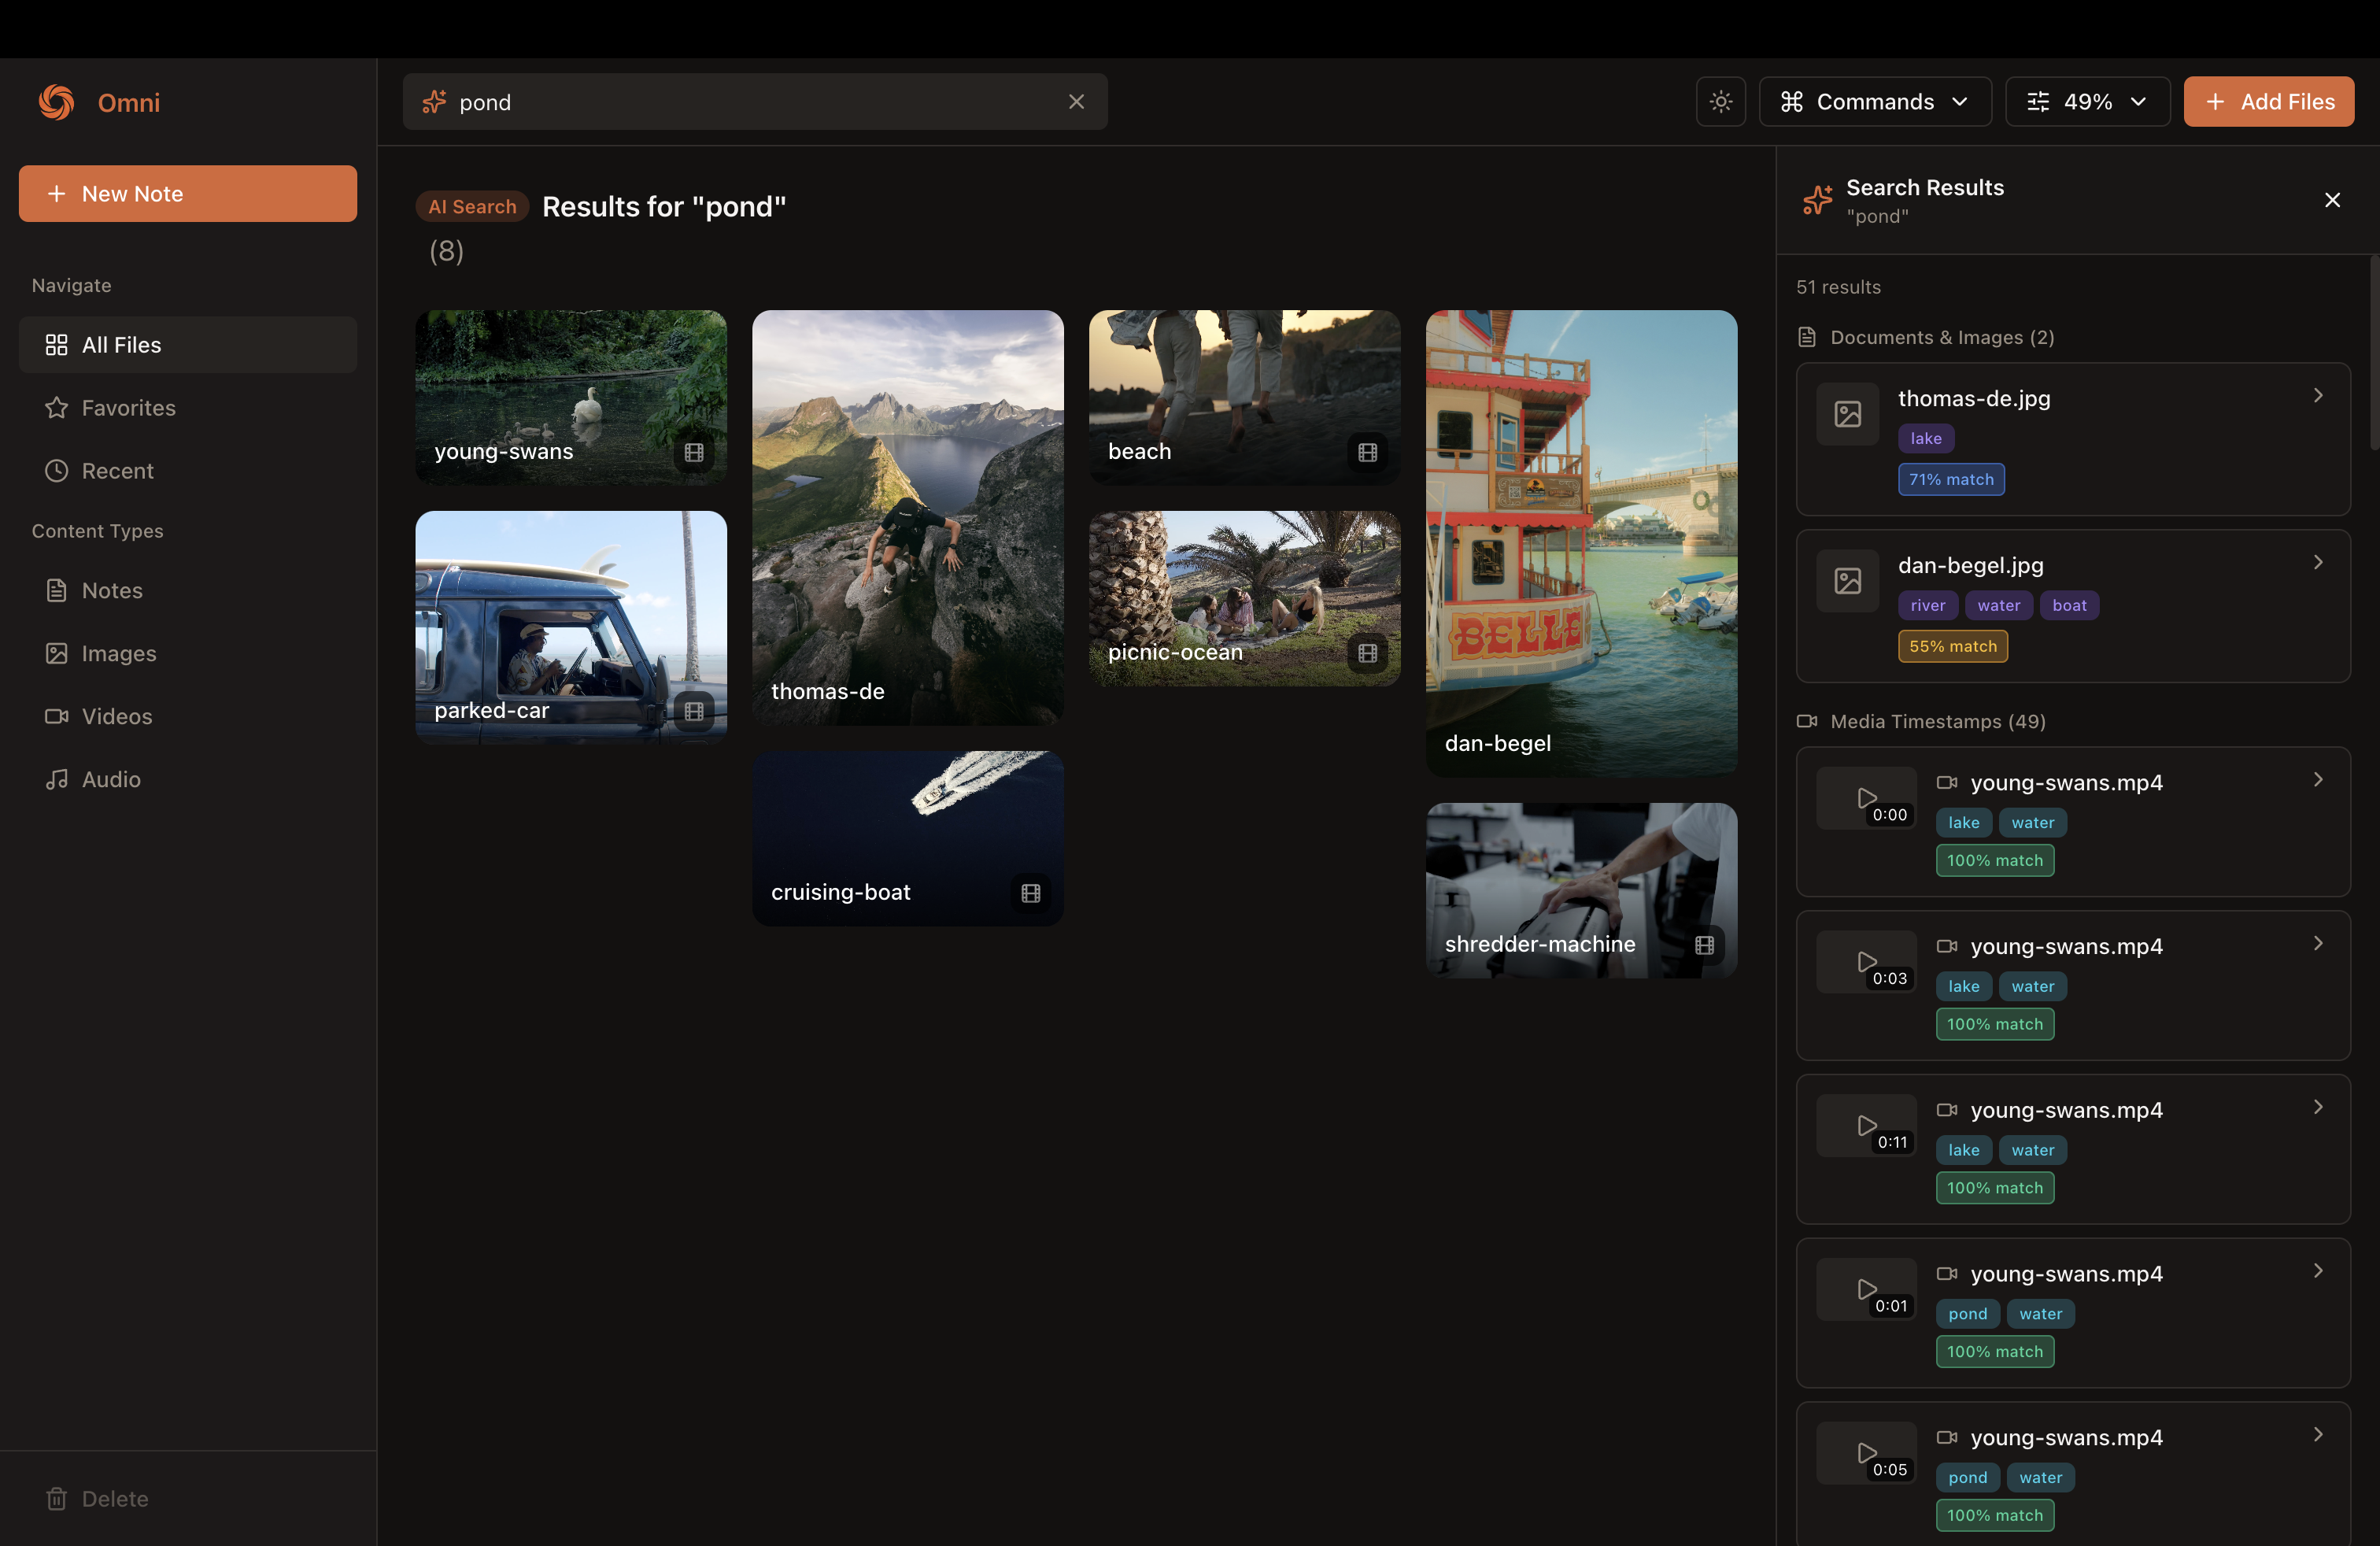The height and width of the screenshot is (1546, 2380).
Task: Click the film icon on cruising-boat thumbnail
Action: [1030, 893]
